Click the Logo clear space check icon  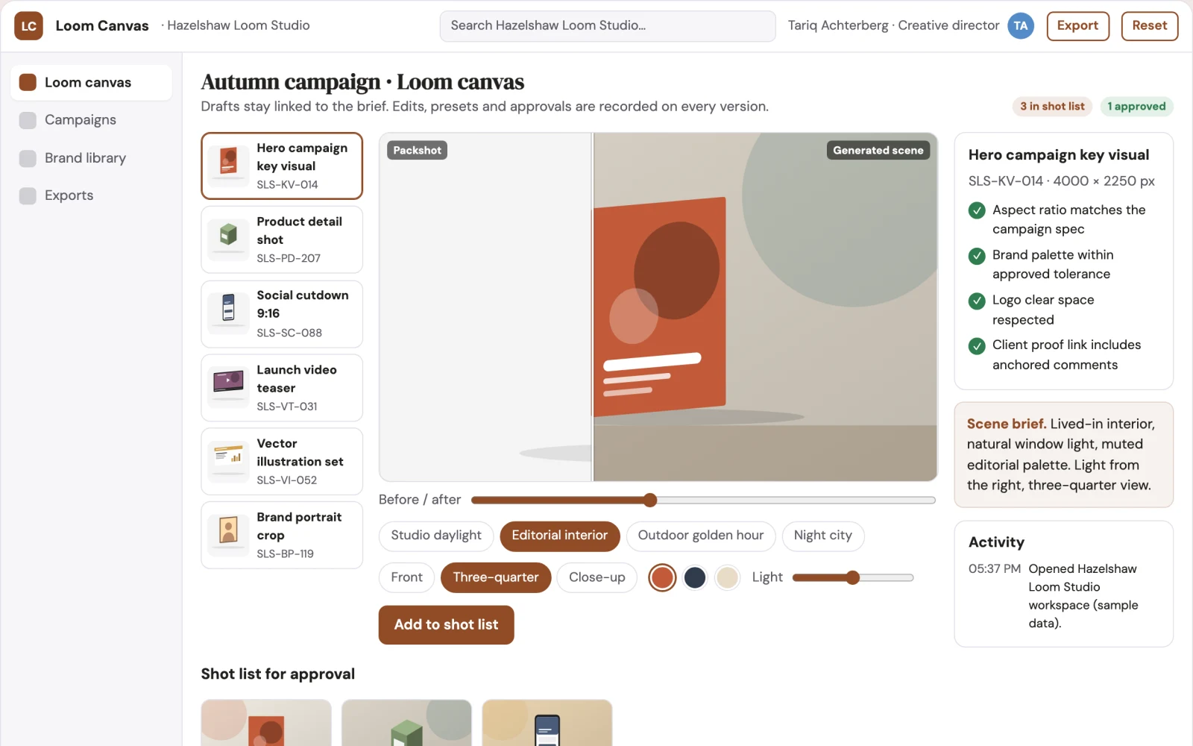(x=977, y=301)
